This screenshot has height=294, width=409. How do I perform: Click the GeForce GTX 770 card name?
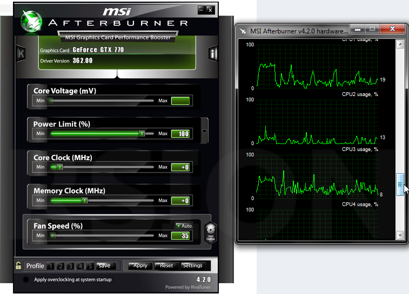pos(98,50)
